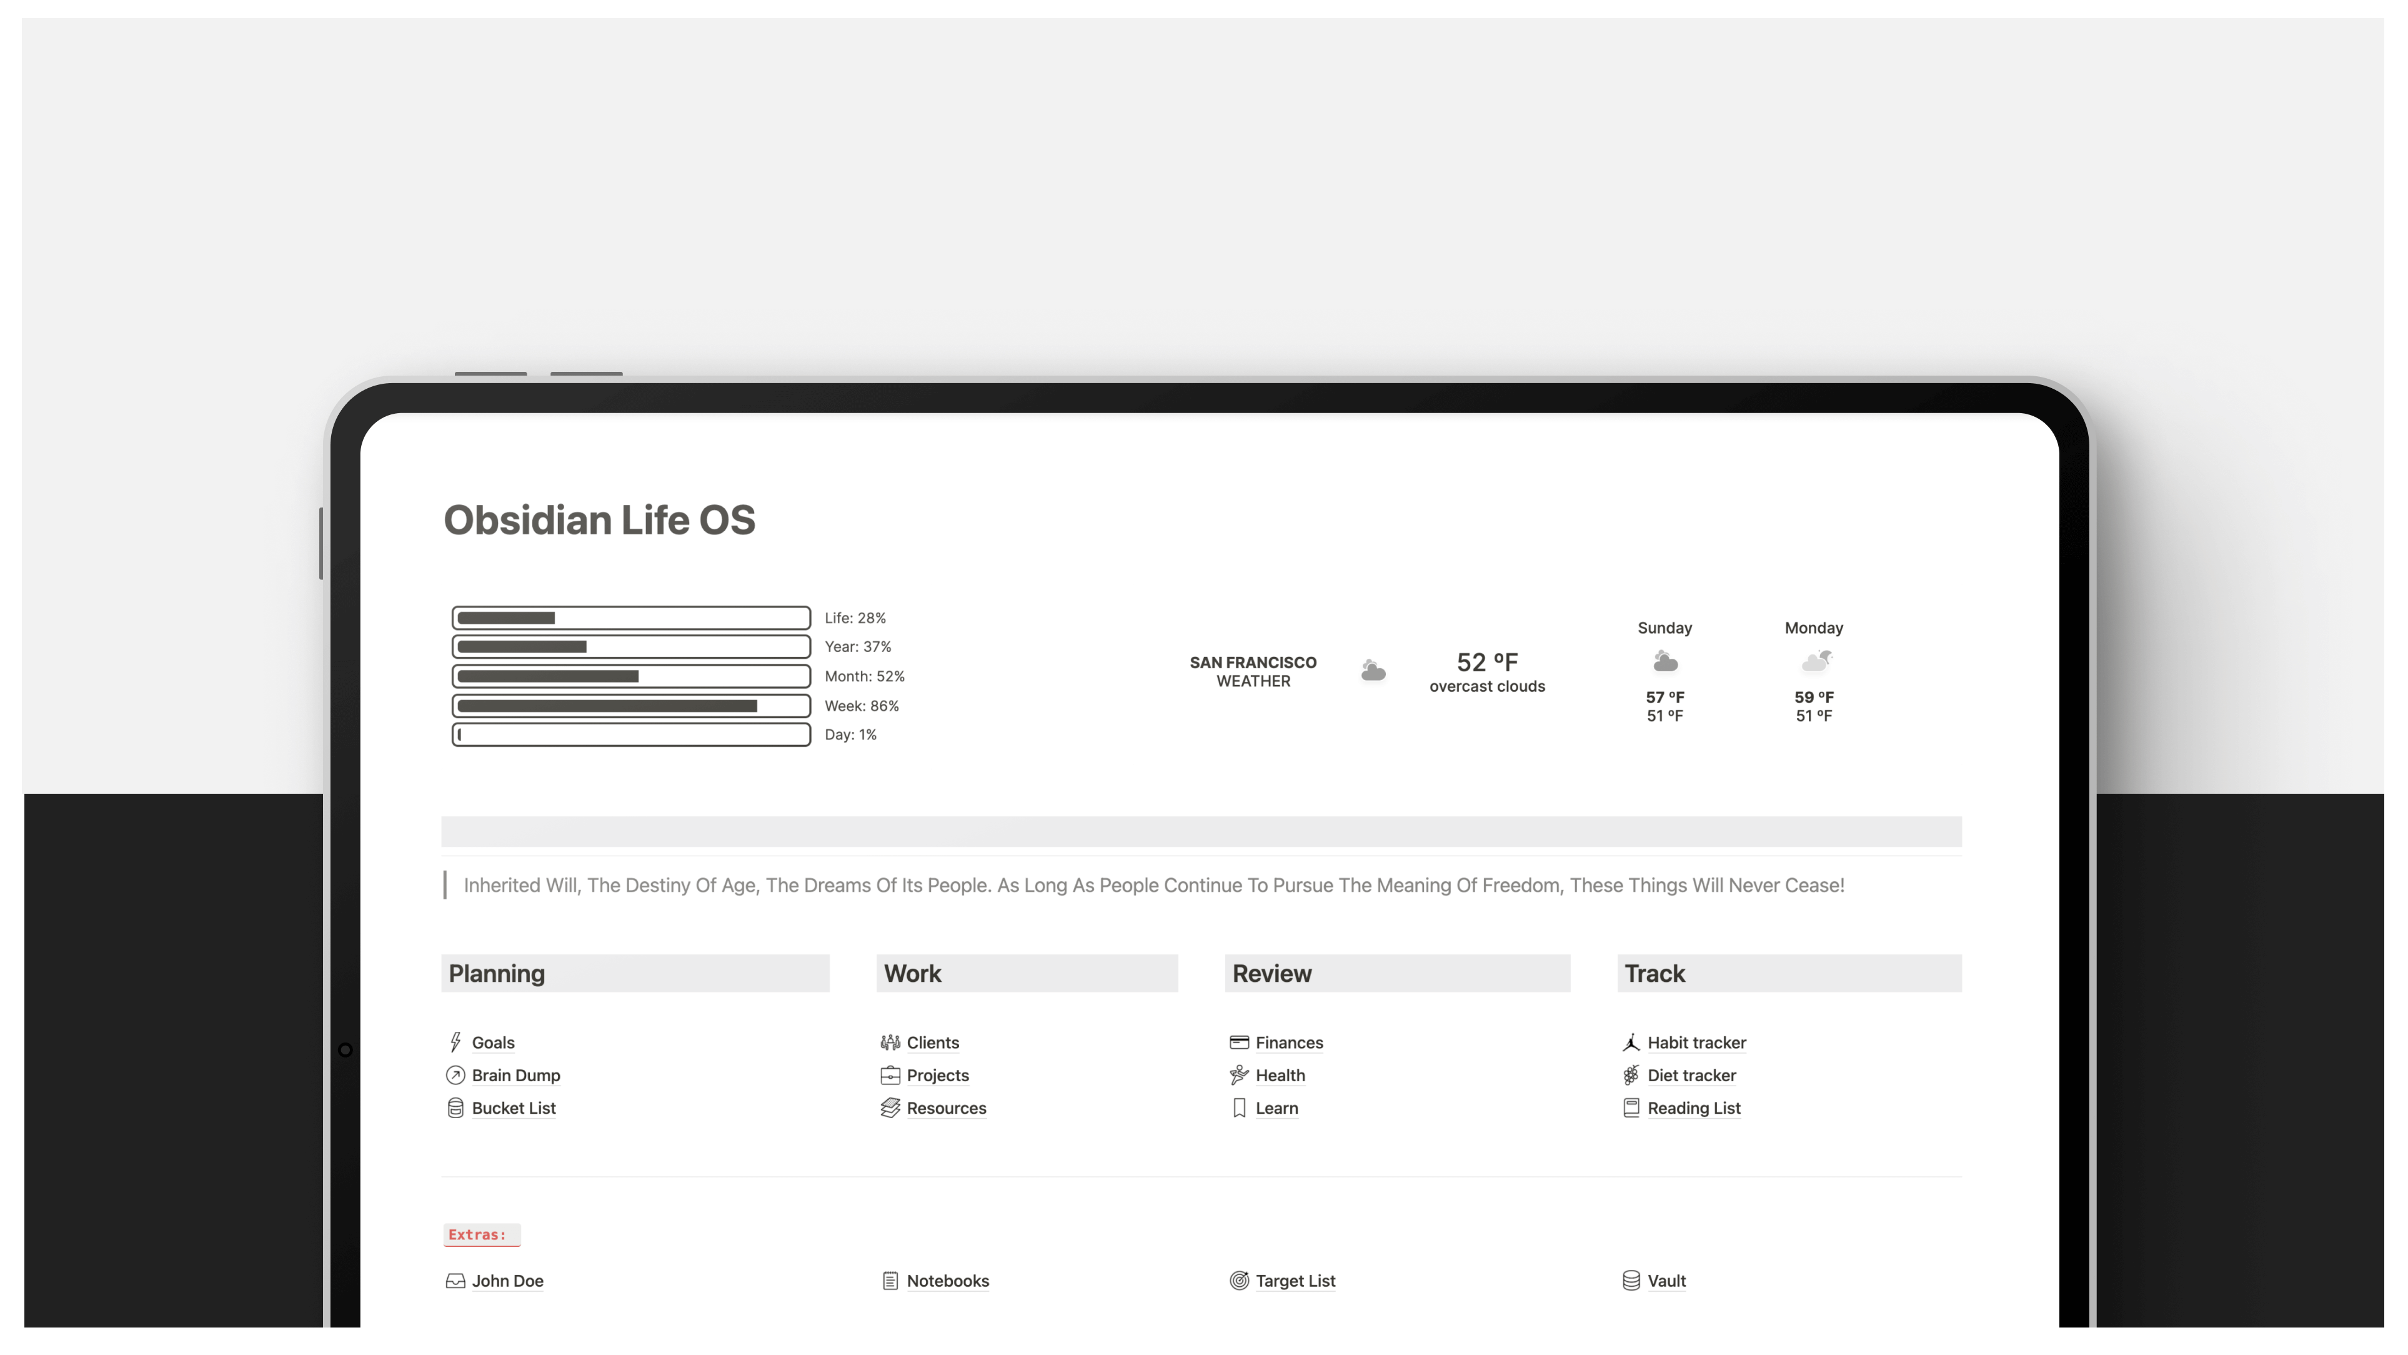Click the Finances card icon
Screen dimensions: 2408x1355
pos(1238,1042)
